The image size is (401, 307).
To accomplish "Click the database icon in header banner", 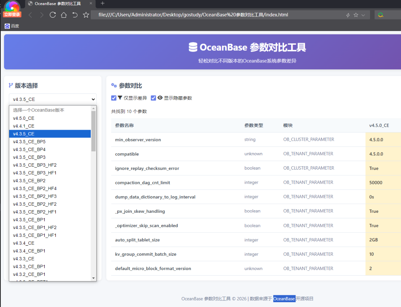I will point(193,47).
